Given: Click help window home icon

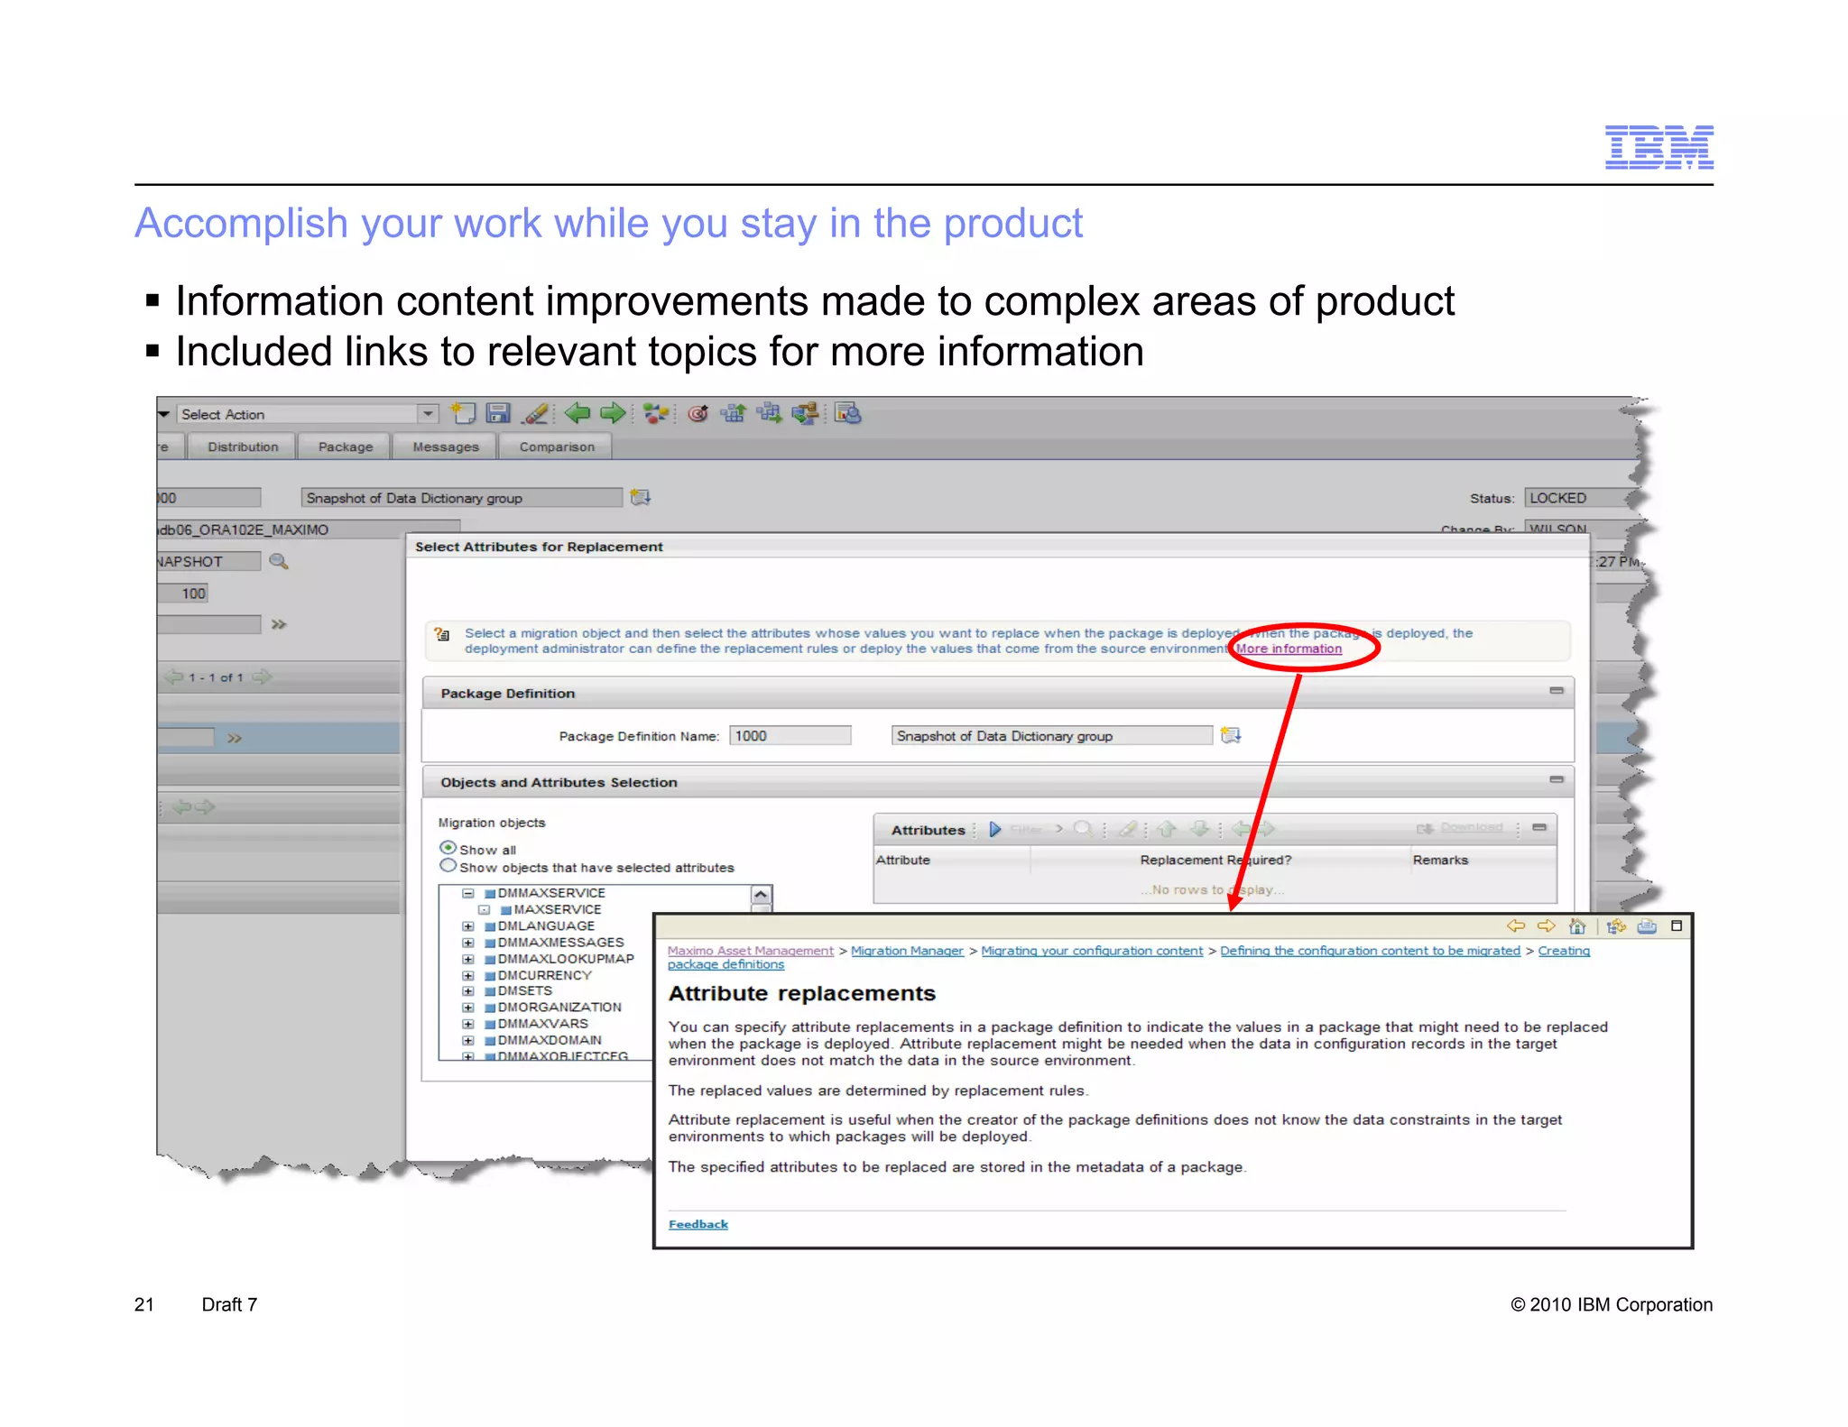Looking at the screenshot, I should point(1577,926).
